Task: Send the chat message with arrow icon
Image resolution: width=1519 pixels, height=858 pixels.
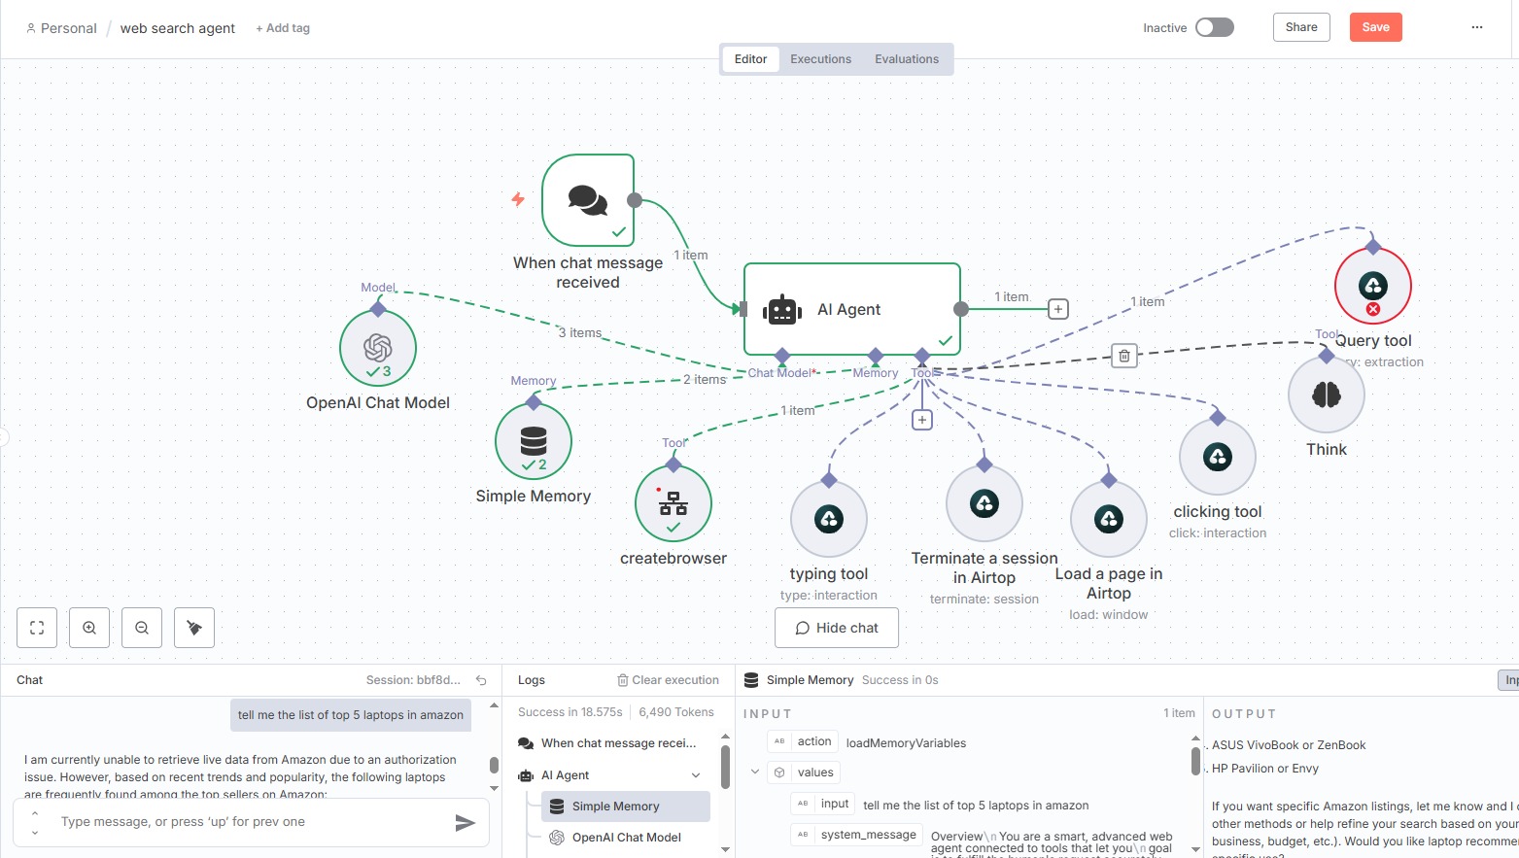Action: tap(465, 823)
